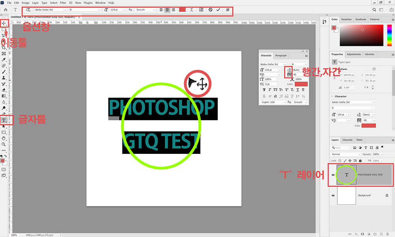The width and height of the screenshot is (395, 237).
Task: Toggle Faux Bold in Character panel
Action: pyautogui.click(x=264, y=89)
